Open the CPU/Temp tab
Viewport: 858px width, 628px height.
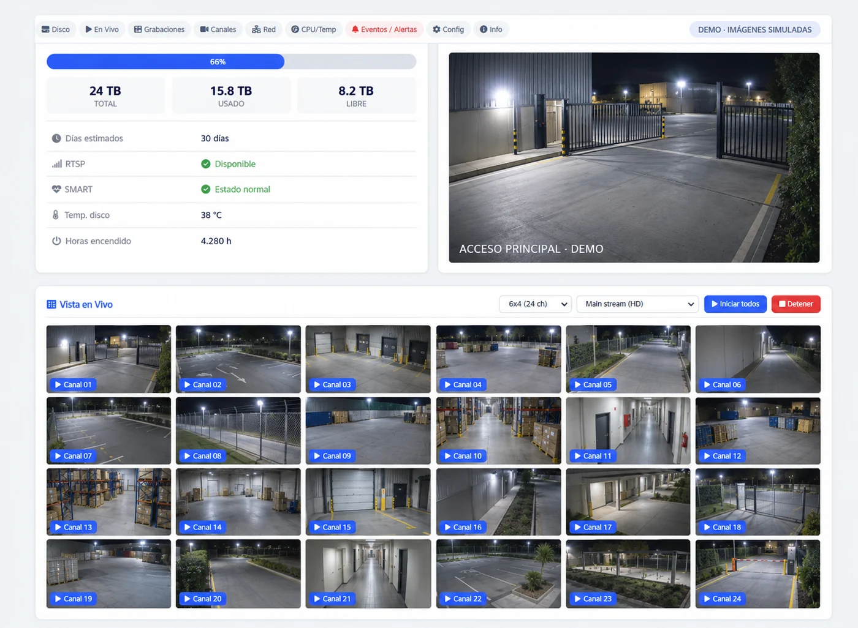(314, 29)
